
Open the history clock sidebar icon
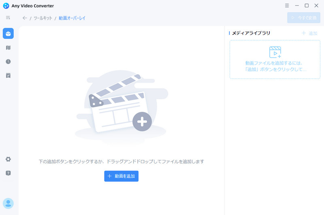tap(8, 62)
